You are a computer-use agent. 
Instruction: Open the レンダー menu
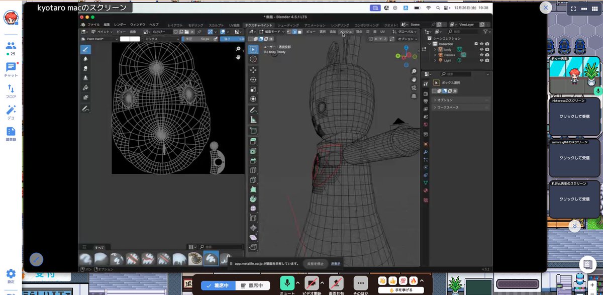pyautogui.click(x=120, y=24)
